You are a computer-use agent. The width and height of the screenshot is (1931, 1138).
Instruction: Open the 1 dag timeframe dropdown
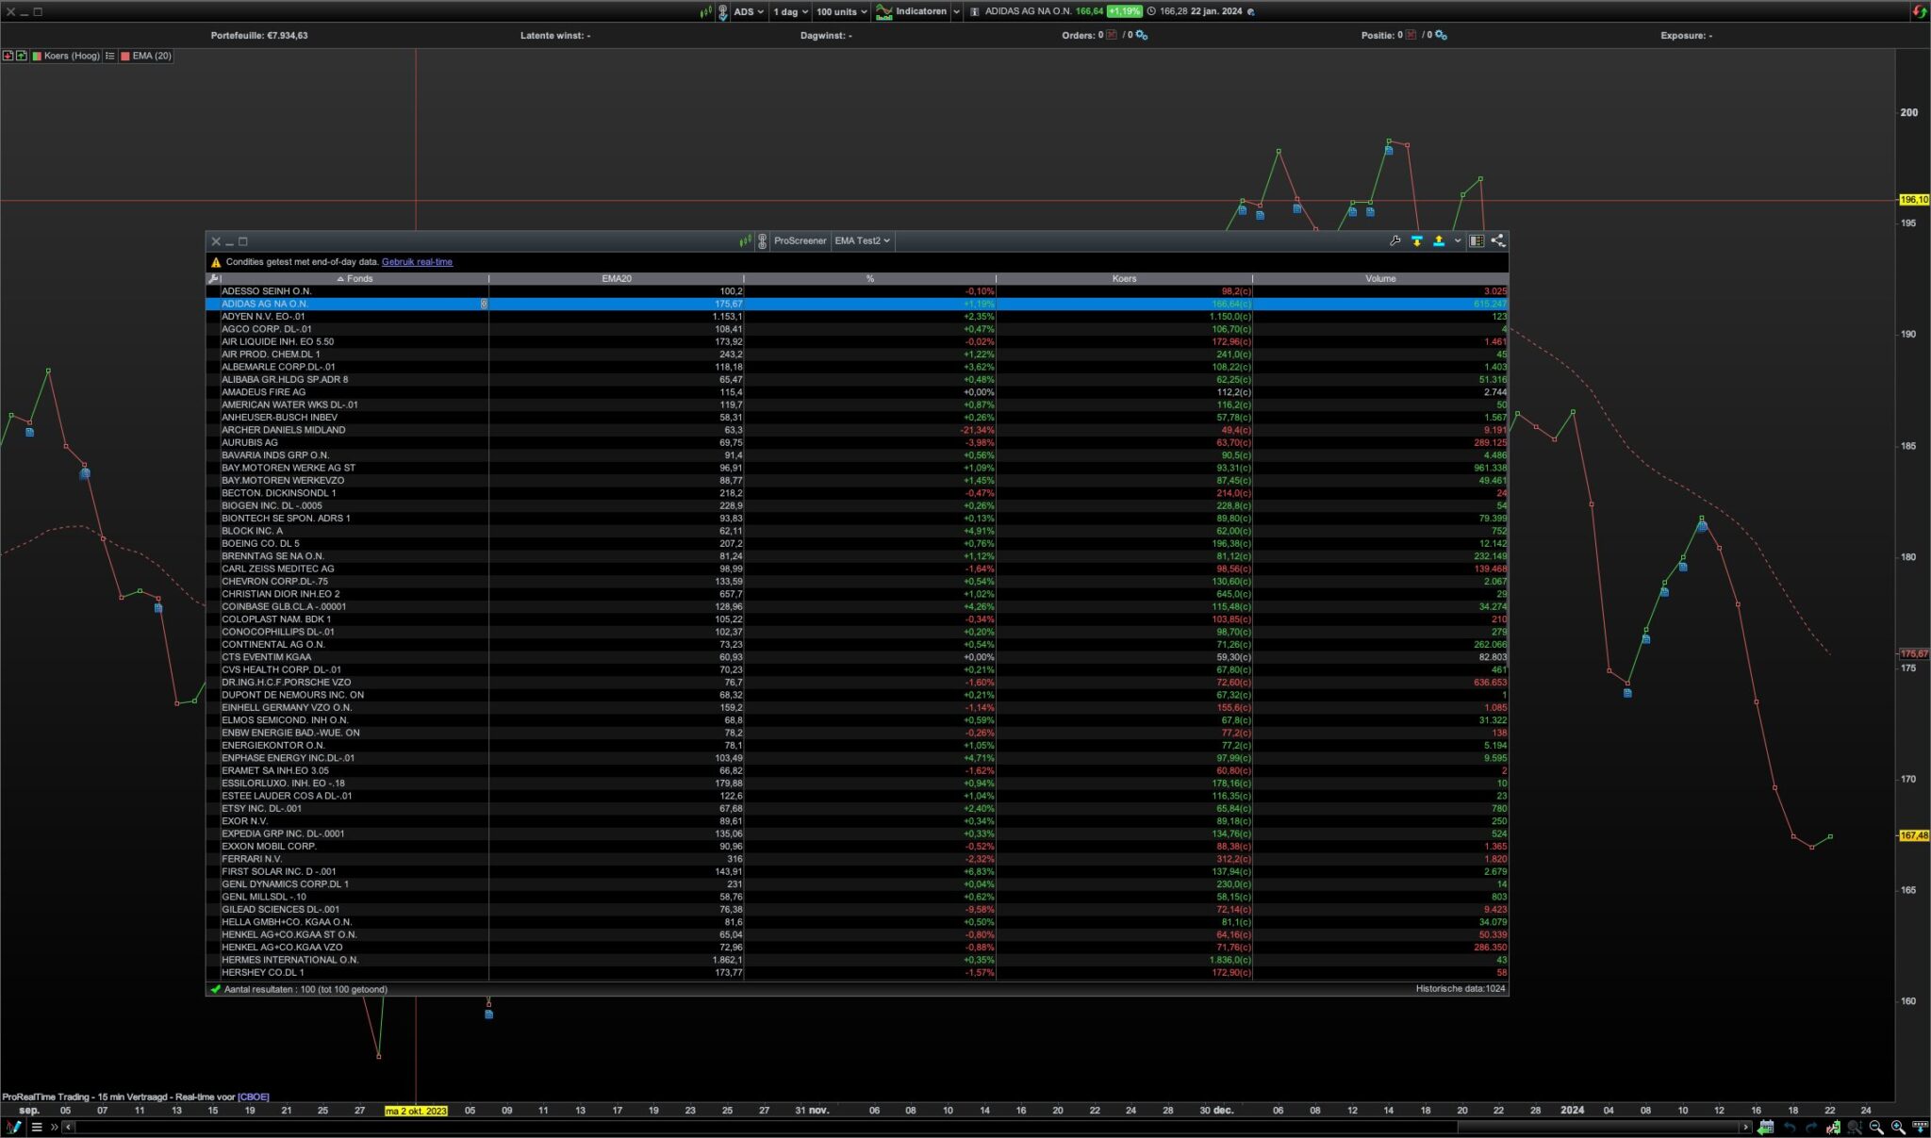(x=790, y=12)
